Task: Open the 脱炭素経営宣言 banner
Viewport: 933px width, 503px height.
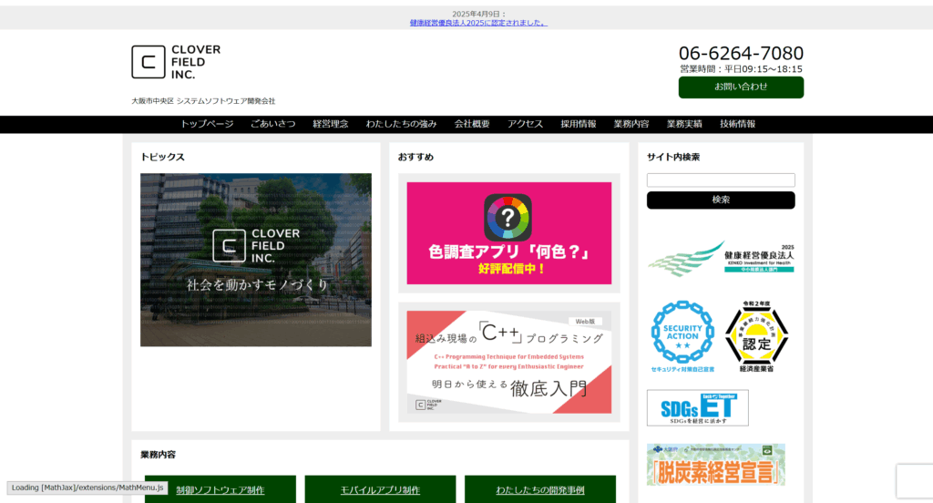Action: click(x=716, y=465)
